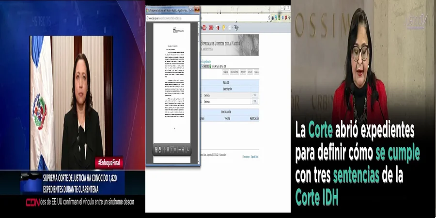Click the CDN logo in news ticker

point(33,202)
